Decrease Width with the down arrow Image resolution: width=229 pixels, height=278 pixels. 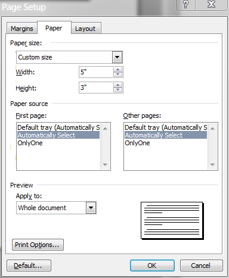[x=118, y=74]
